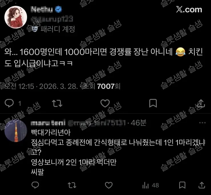Open the three-dot menu on reply

point(202,123)
